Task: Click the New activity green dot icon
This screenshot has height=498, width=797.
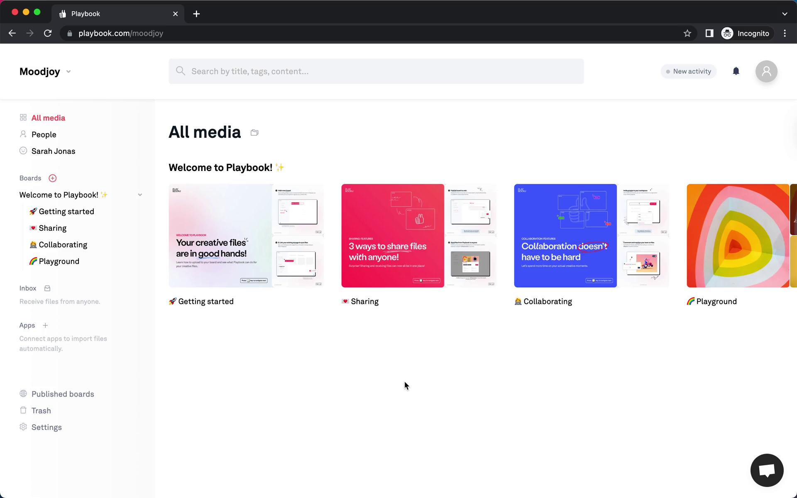Action: (667, 71)
